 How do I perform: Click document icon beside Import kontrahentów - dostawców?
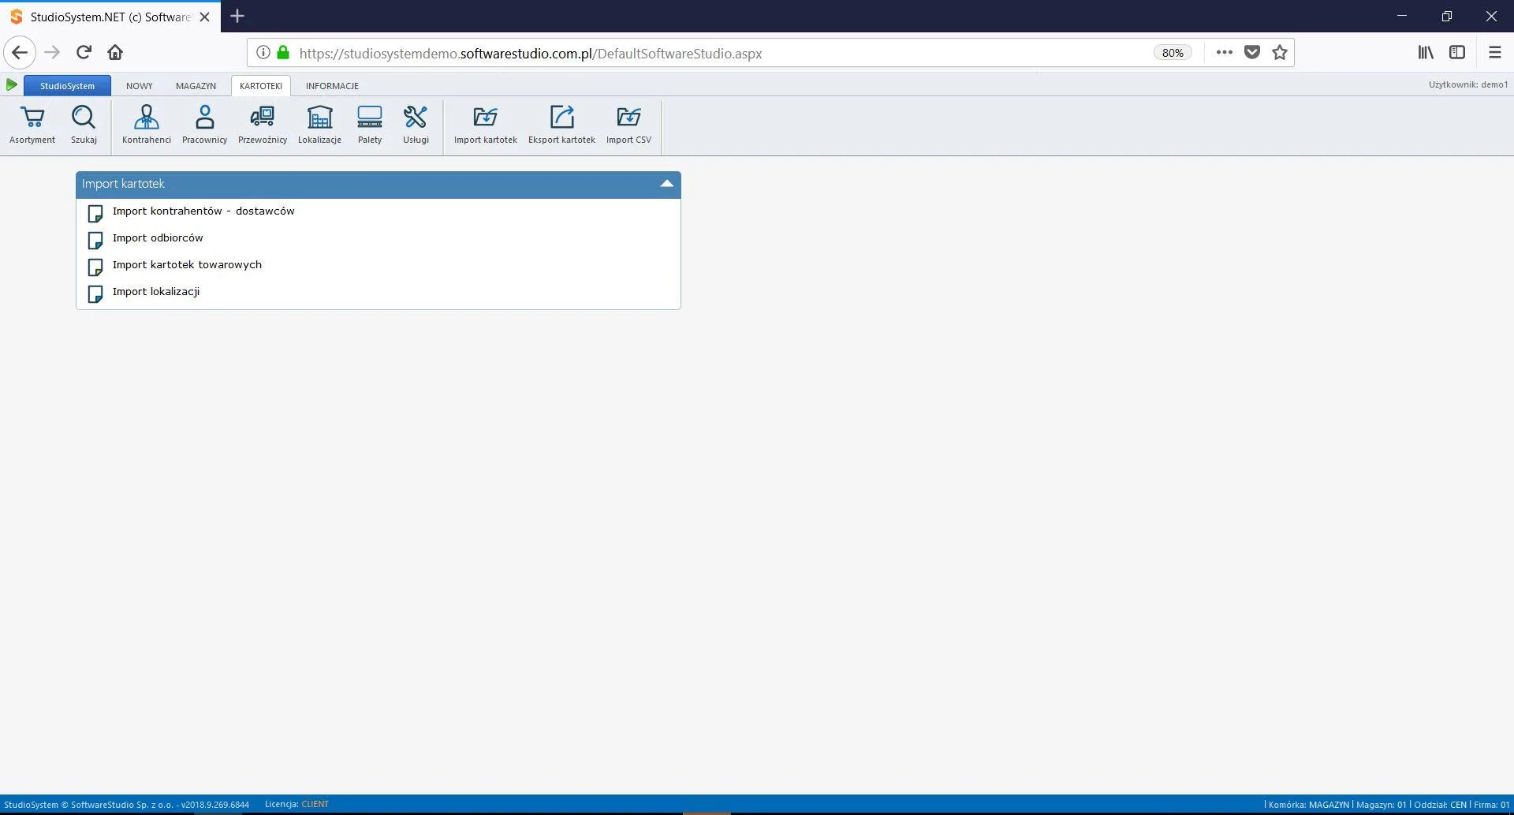tap(95, 214)
